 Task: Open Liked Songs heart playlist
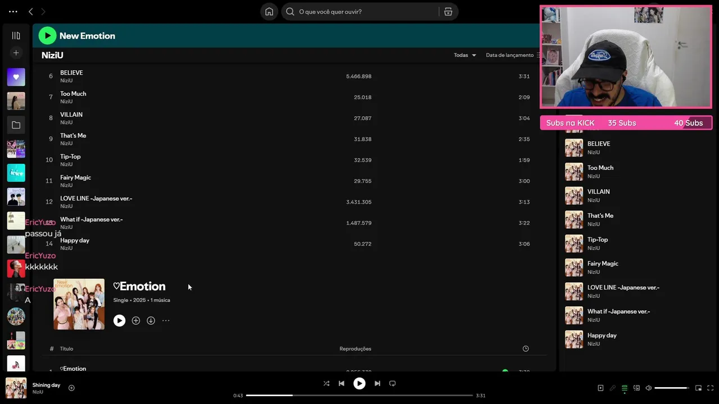pyautogui.click(x=16, y=77)
